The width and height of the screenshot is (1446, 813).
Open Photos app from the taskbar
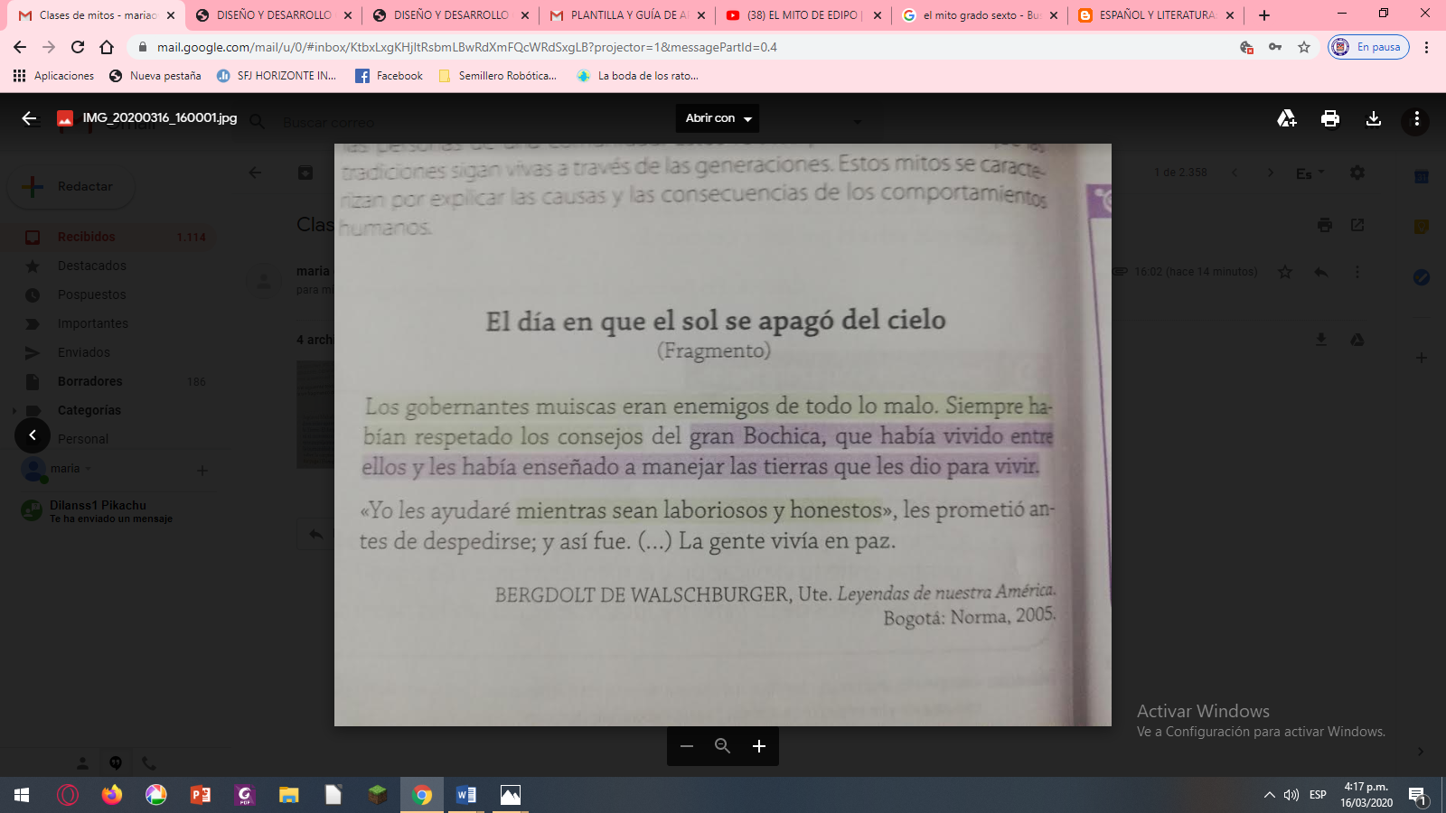511,795
